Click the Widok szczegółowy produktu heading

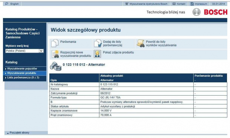86,30
